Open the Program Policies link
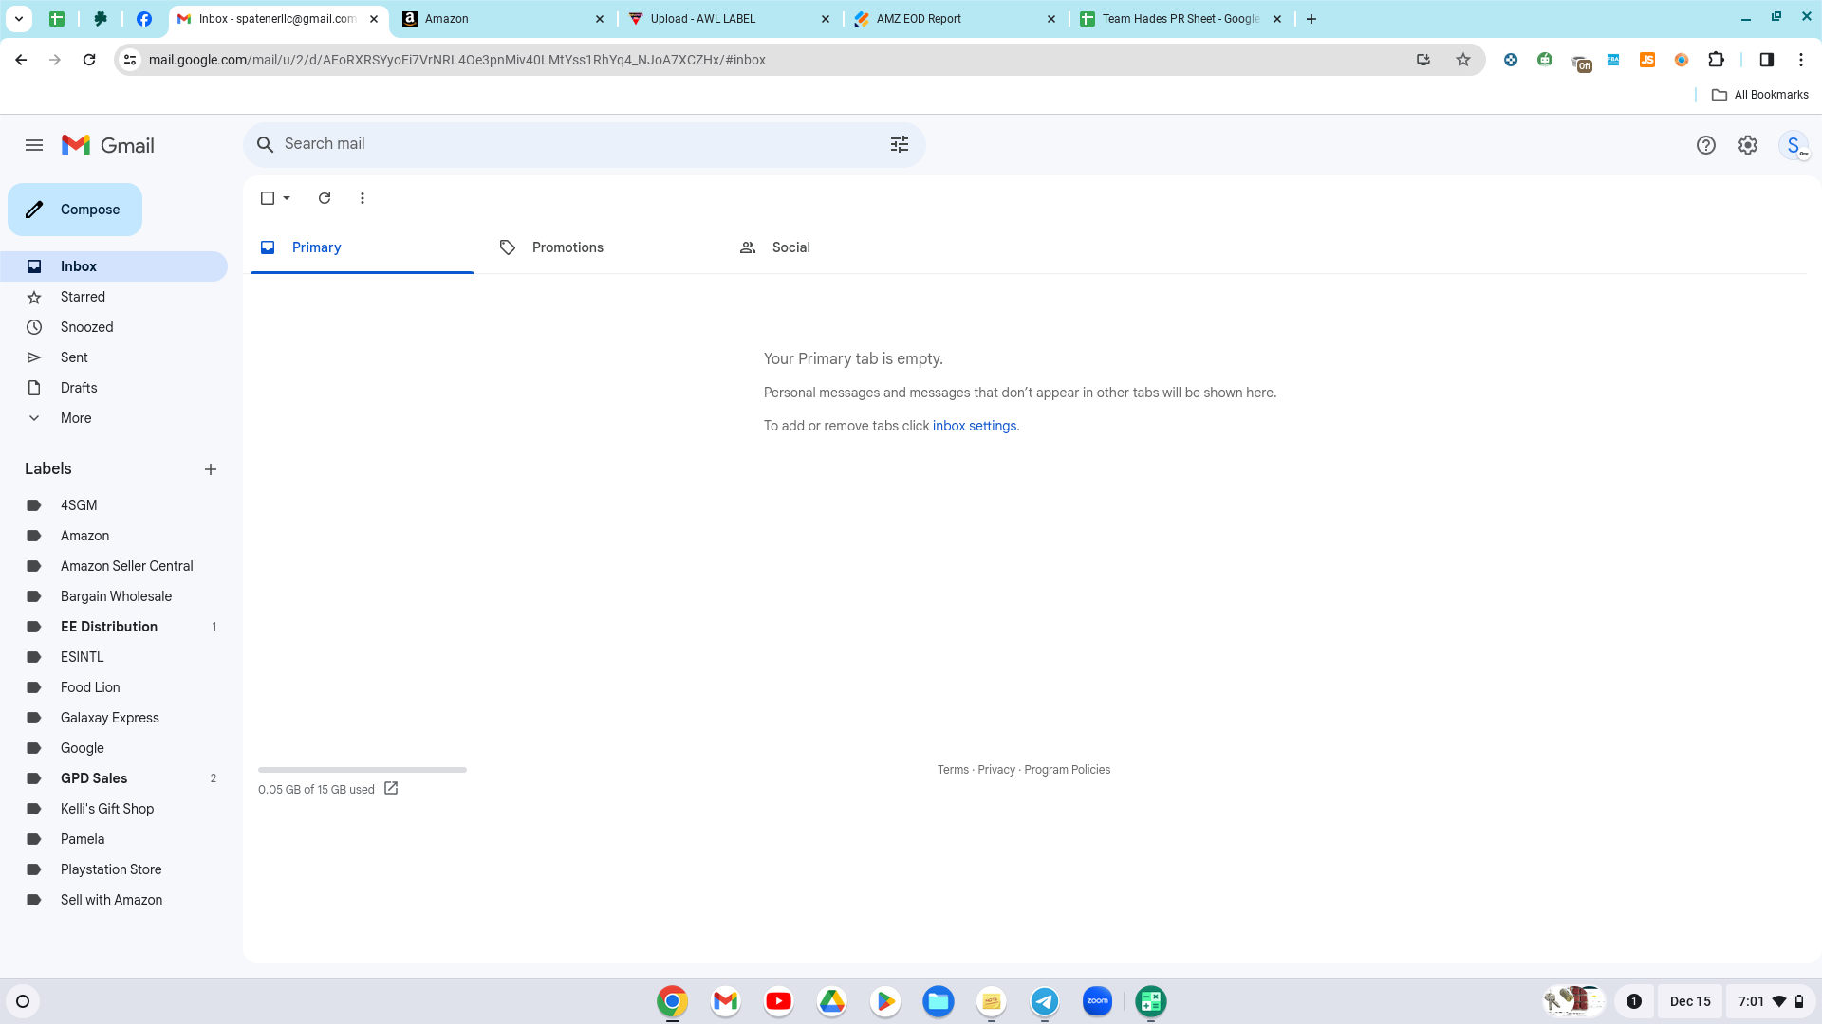1822x1024 pixels. click(1067, 770)
